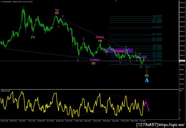
Task: Click the RSI scale value 32
Action: pyautogui.click(x=180, y=110)
